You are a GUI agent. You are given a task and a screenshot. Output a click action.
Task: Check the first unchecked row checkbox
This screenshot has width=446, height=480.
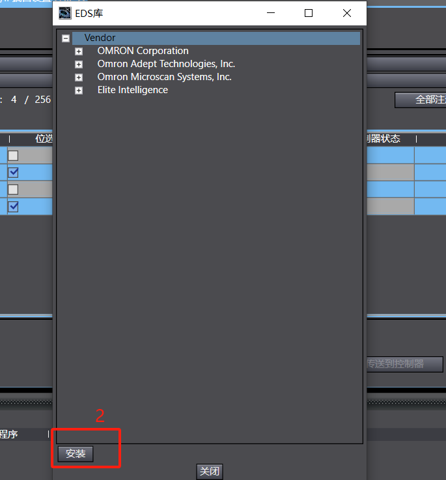coord(13,156)
